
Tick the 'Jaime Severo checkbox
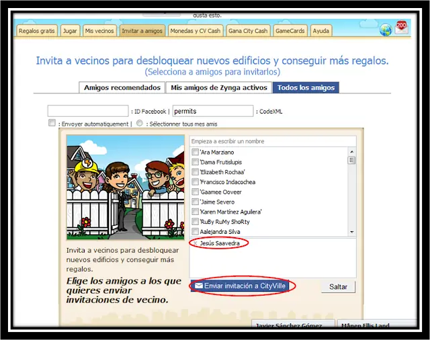pyautogui.click(x=195, y=202)
